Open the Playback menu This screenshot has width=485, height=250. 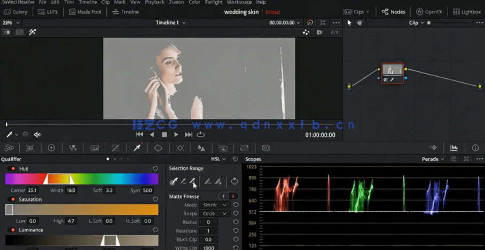point(155,2)
